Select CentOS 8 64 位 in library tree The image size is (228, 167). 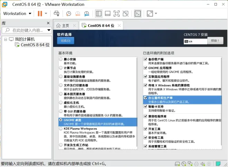tap(35, 45)
